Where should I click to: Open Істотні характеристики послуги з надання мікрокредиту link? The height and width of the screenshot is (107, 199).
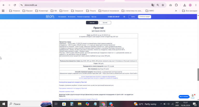tap(98, 77)
